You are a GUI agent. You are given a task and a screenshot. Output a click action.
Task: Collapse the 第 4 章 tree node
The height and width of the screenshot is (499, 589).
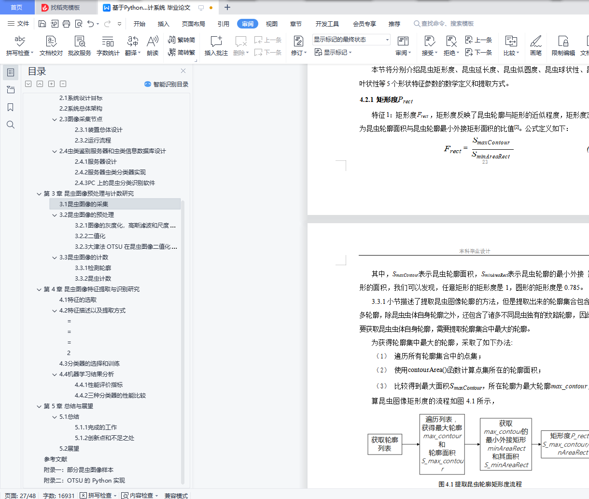(x=39, y=289)
